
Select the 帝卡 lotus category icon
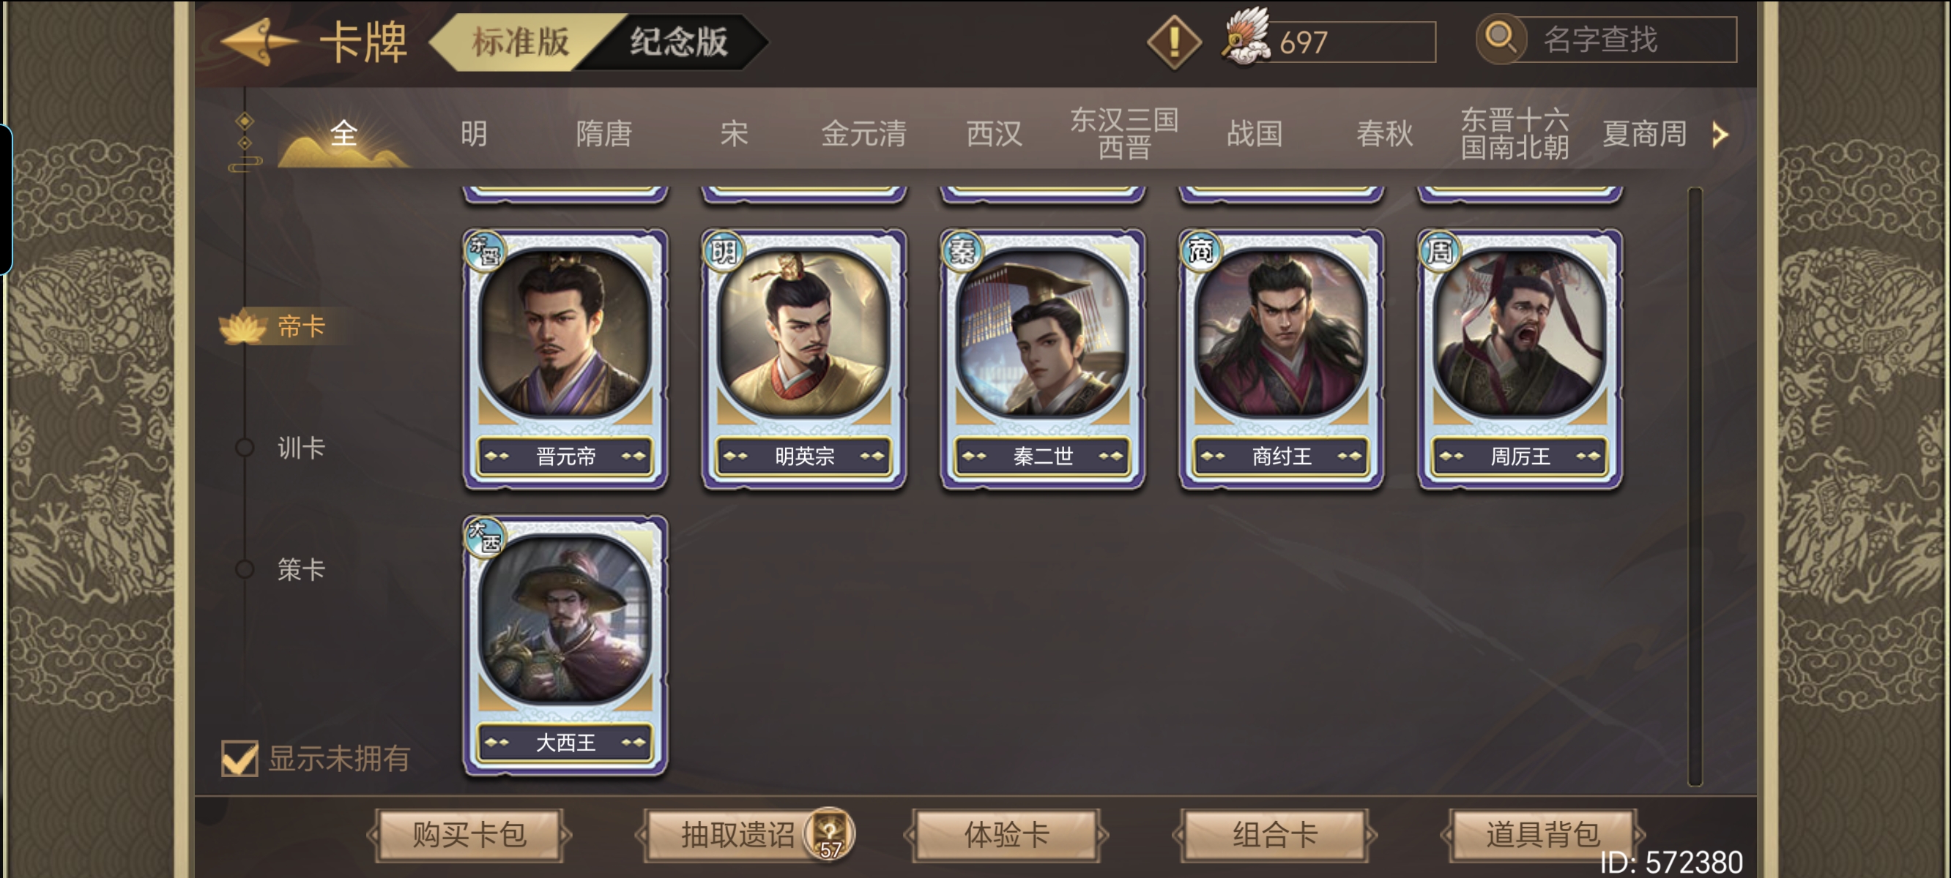point(243,326)
